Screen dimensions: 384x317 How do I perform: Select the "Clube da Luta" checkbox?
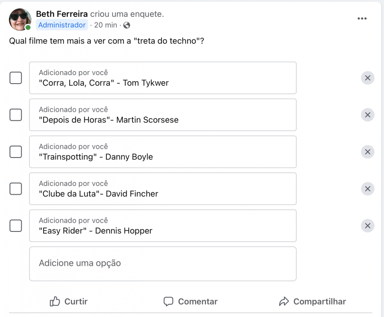16,189
